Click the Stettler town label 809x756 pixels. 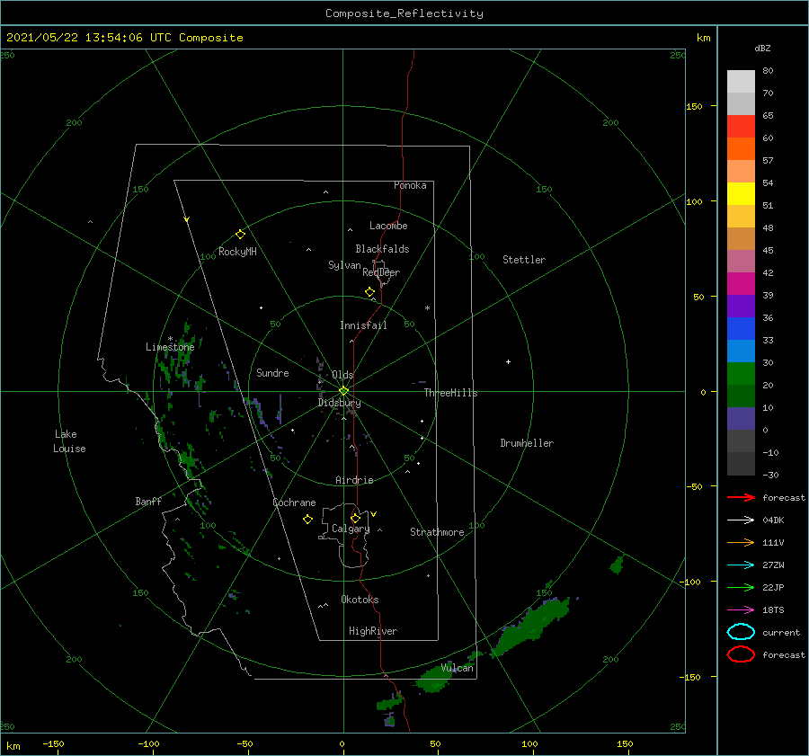[524, 260]
